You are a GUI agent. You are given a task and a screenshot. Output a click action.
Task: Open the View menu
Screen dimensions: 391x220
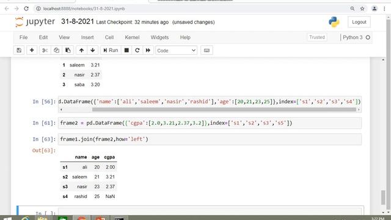tap(64, 37)
